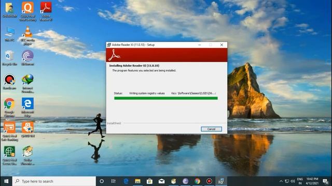The width and height of the screenshot is (332, 186).
Task: Click the 'Writing system registry values' status text
Action: 147,93
